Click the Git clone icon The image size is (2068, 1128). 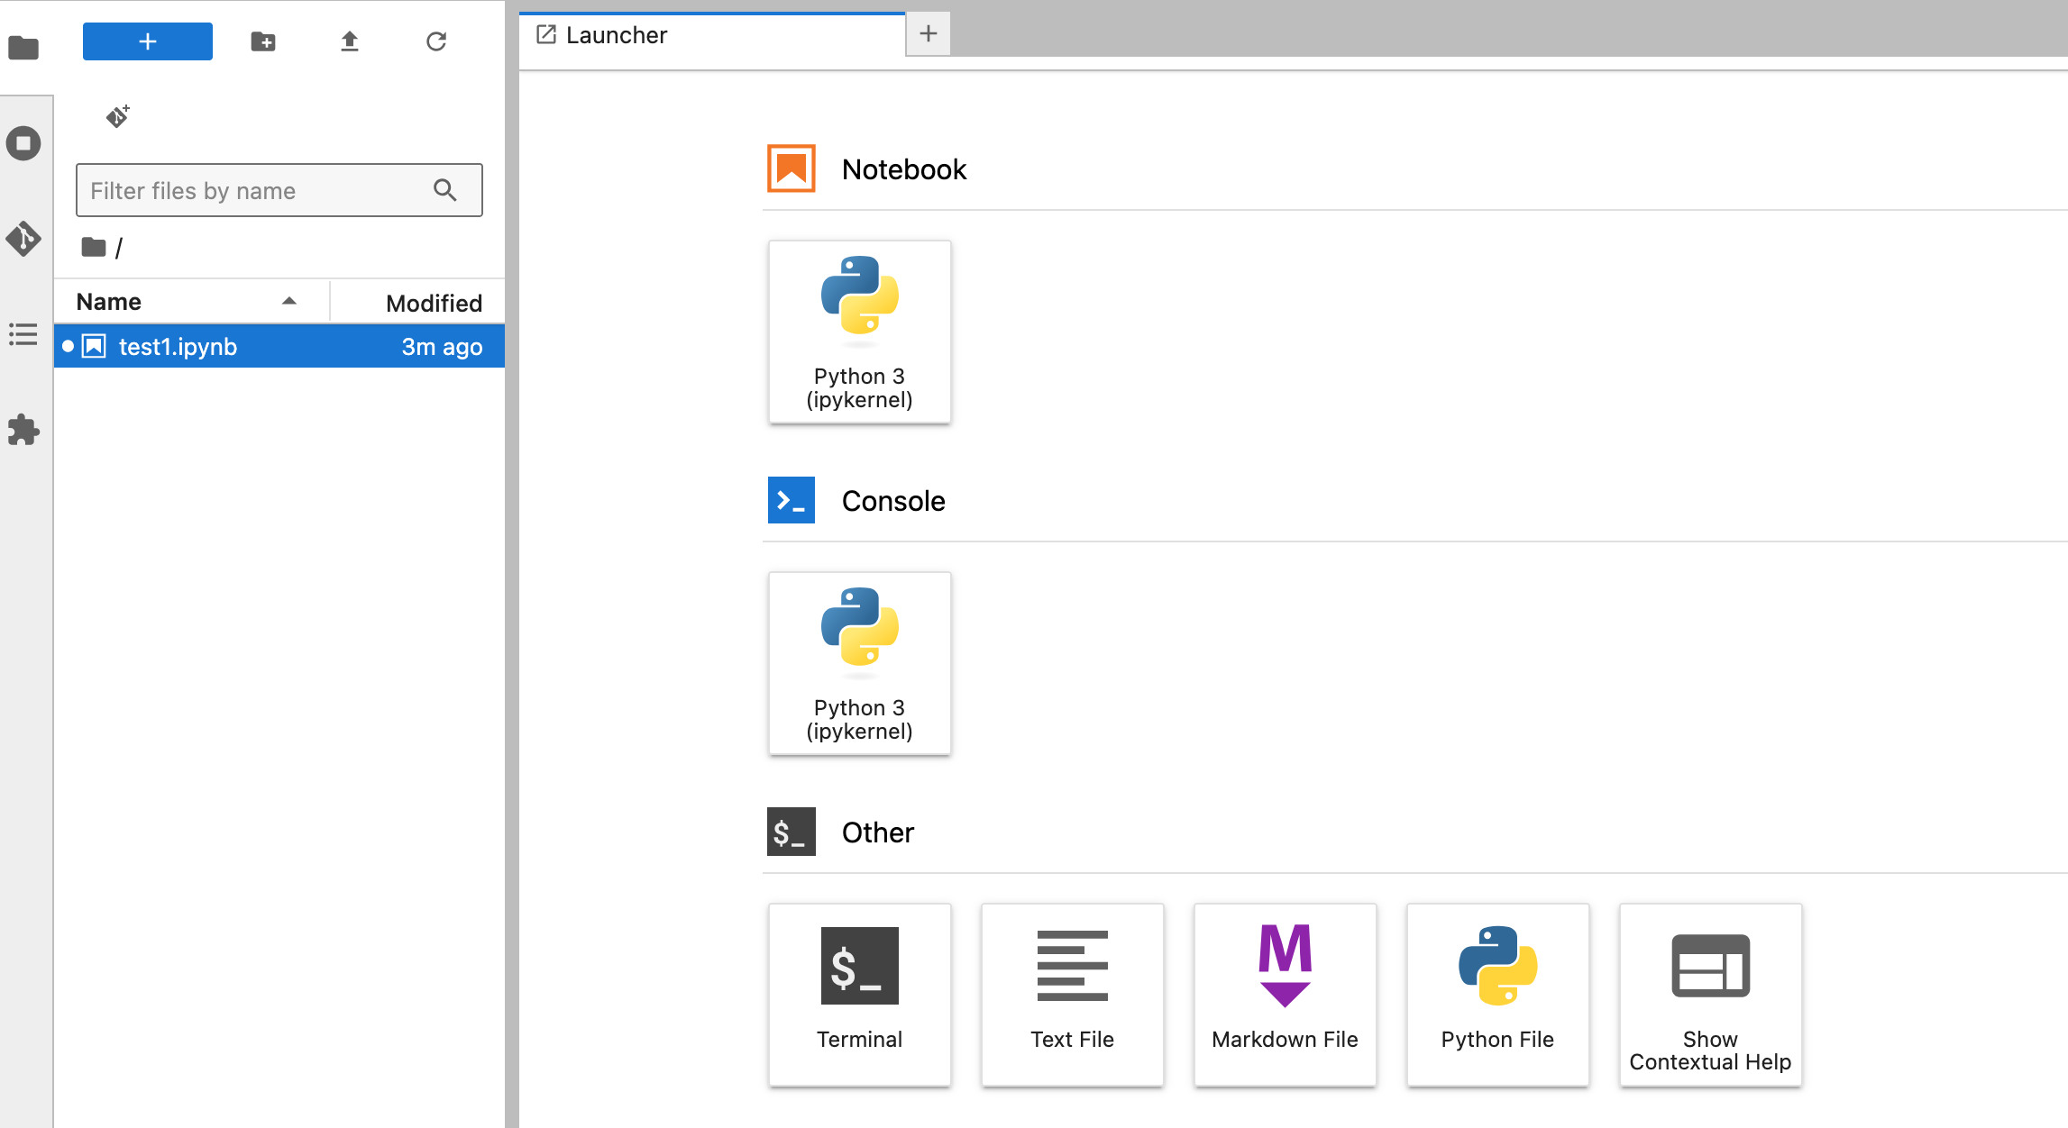(x=118, y=116)
